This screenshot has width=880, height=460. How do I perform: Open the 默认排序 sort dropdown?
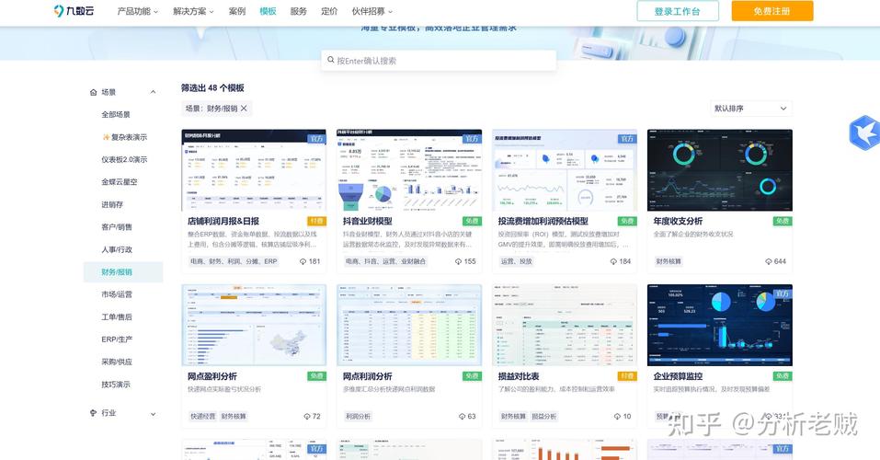coord(751,109)
